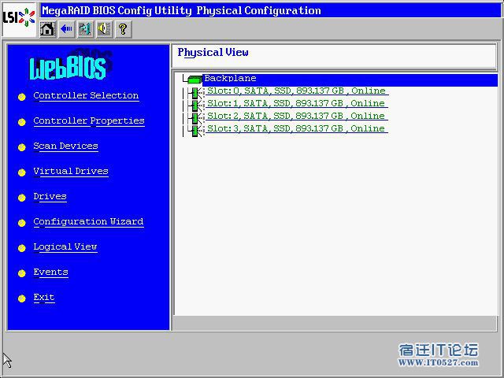Click the yellow bullet beside Drives
Screen dimensions: 504x378
[x=22, y=198]
